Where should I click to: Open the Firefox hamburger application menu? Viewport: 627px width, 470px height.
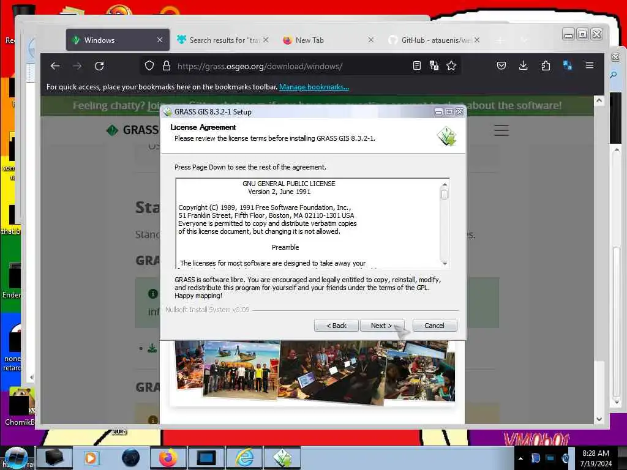590,65
